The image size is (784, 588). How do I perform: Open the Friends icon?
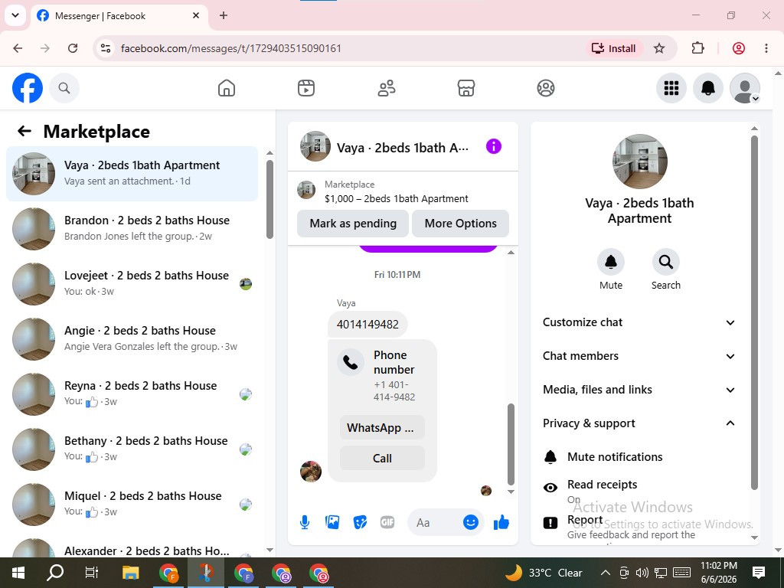pos(386,88)
